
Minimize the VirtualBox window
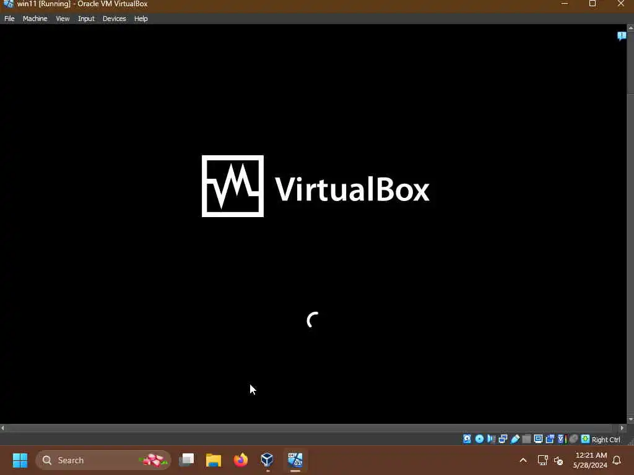pos(565,4)
